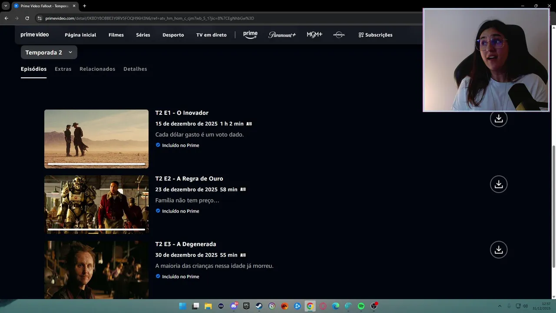The image size is (556, 313).
Task: Download episode T2 E2 A Regra de Ouro
Action: [x=499, y=184]
